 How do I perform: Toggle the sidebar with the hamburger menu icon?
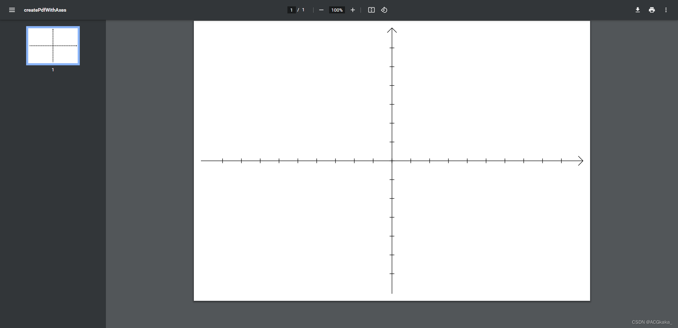(x=12, y=10)
